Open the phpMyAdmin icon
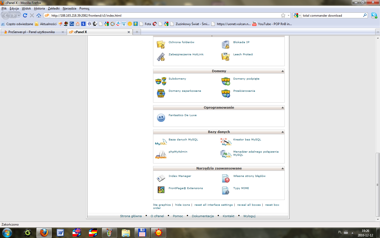Viewport: 380px width, 238px height. 161,154
